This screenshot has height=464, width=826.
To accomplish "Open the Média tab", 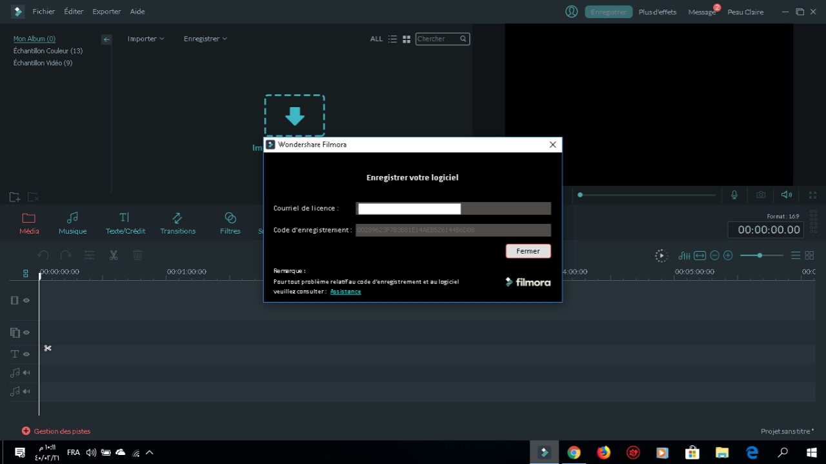I will (29, 223).
